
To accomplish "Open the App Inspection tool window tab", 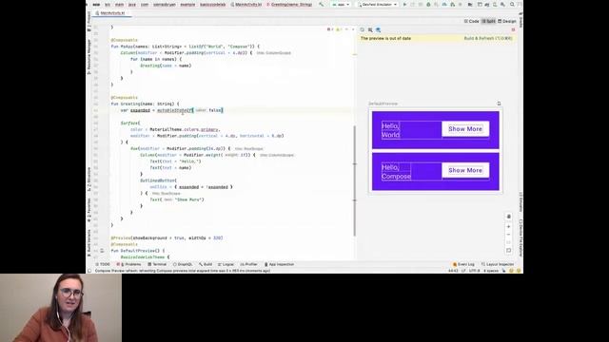I will coord(279,264).
